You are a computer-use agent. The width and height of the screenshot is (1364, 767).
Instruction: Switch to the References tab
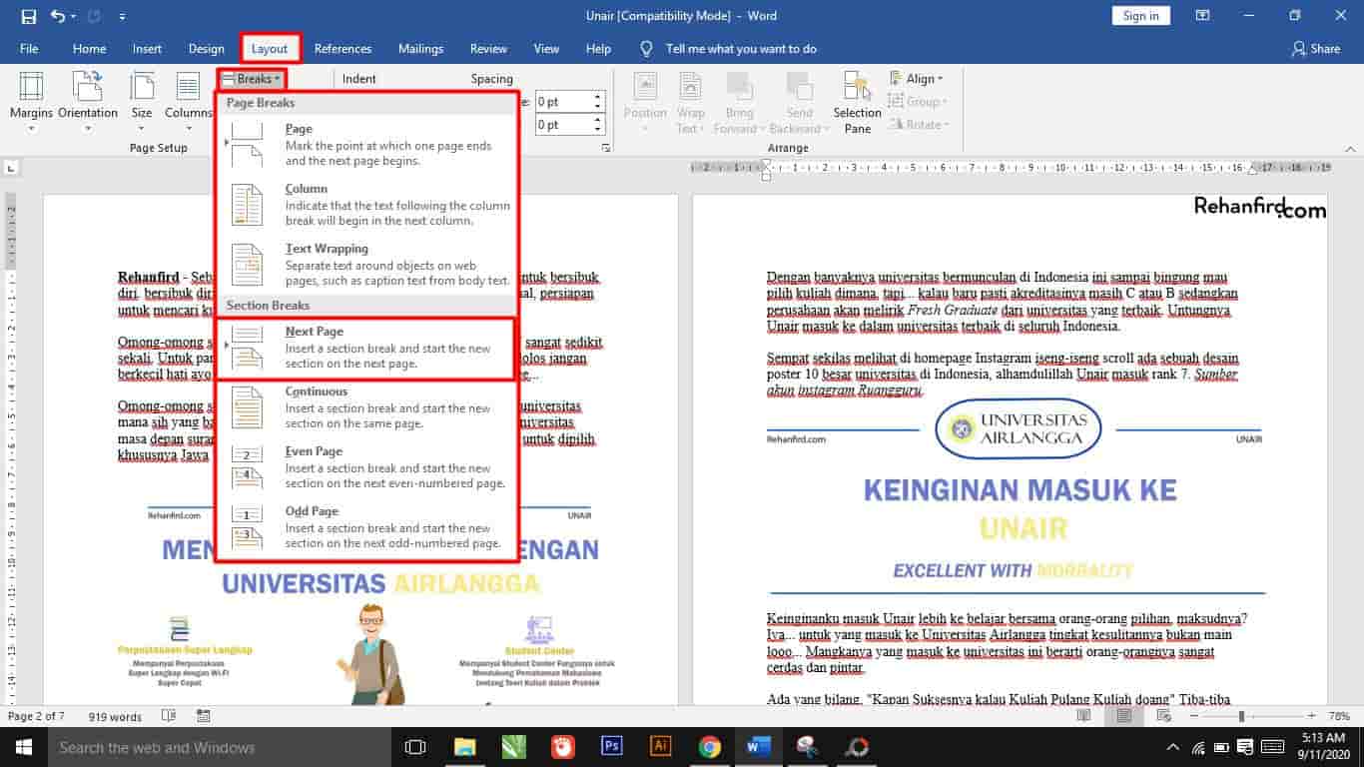click(342, 48)
